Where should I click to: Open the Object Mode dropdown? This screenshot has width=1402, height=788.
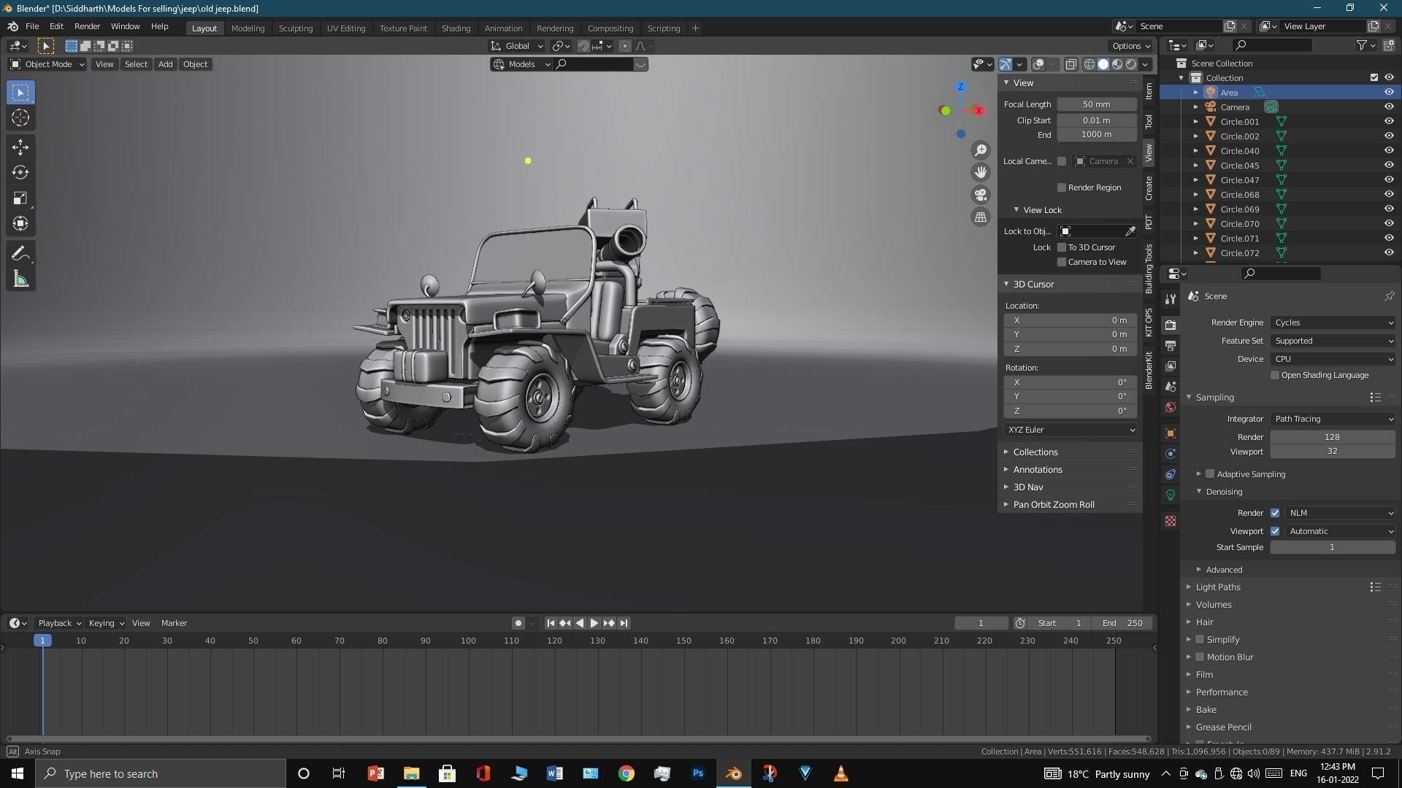pyautogui.click(x=47, y=64)
